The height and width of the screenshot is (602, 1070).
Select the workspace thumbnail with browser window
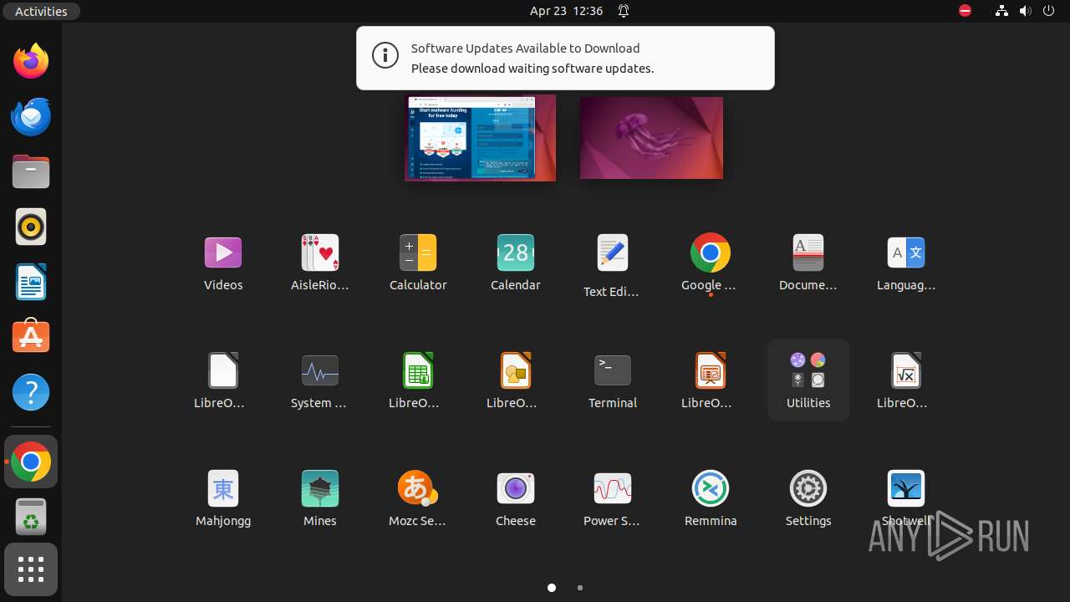(x=480, y=137)
